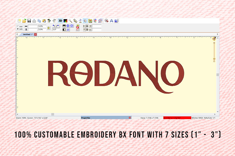Click the Properties panel title bar
The image size is (235, 156).
click(x=106, y=118)
